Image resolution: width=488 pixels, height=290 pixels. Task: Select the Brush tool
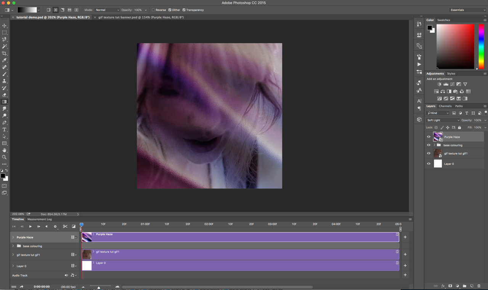pyautogui.click(x=5, y=74)
